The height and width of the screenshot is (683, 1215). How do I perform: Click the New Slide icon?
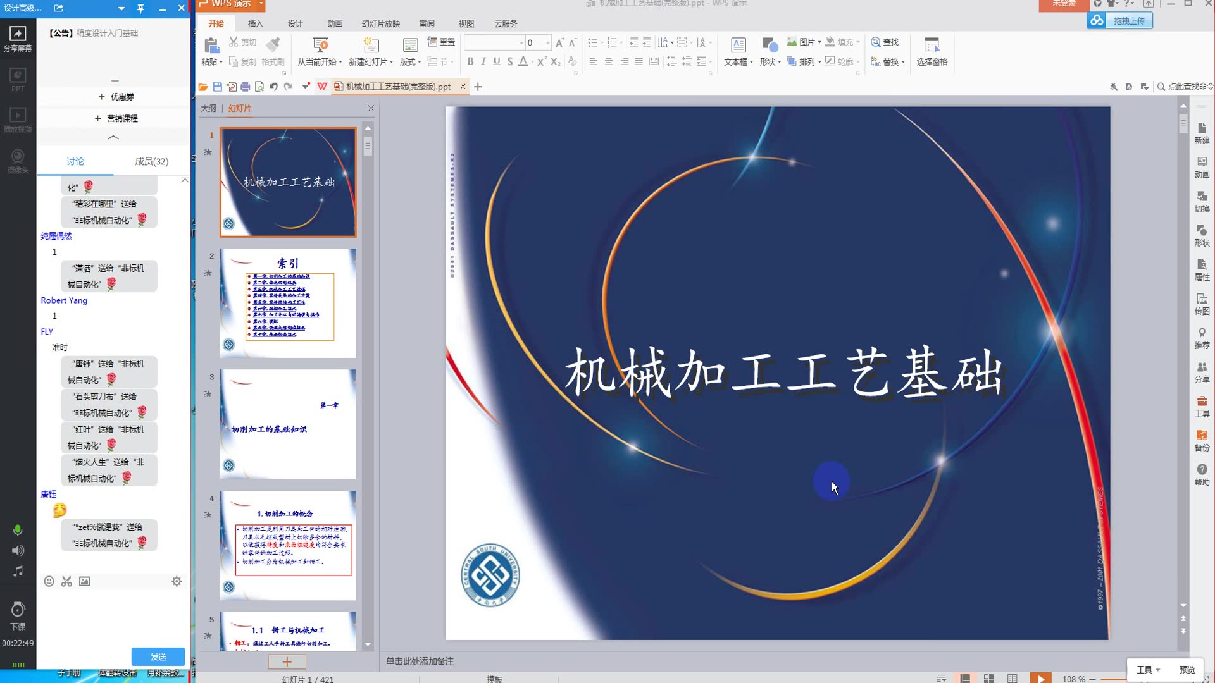point(371,45)
